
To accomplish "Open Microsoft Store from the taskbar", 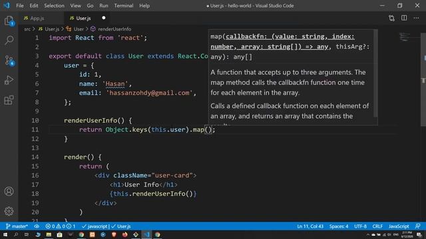I will tap(59, 234).
